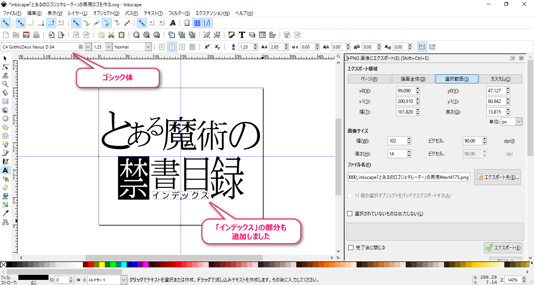Increase dpi 90.00 stepper
This screenshot has width=534, height=285.
pos(485,139)
